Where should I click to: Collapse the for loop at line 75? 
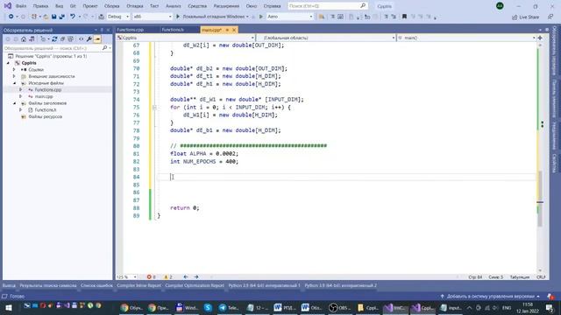click(x=154, y=107)
